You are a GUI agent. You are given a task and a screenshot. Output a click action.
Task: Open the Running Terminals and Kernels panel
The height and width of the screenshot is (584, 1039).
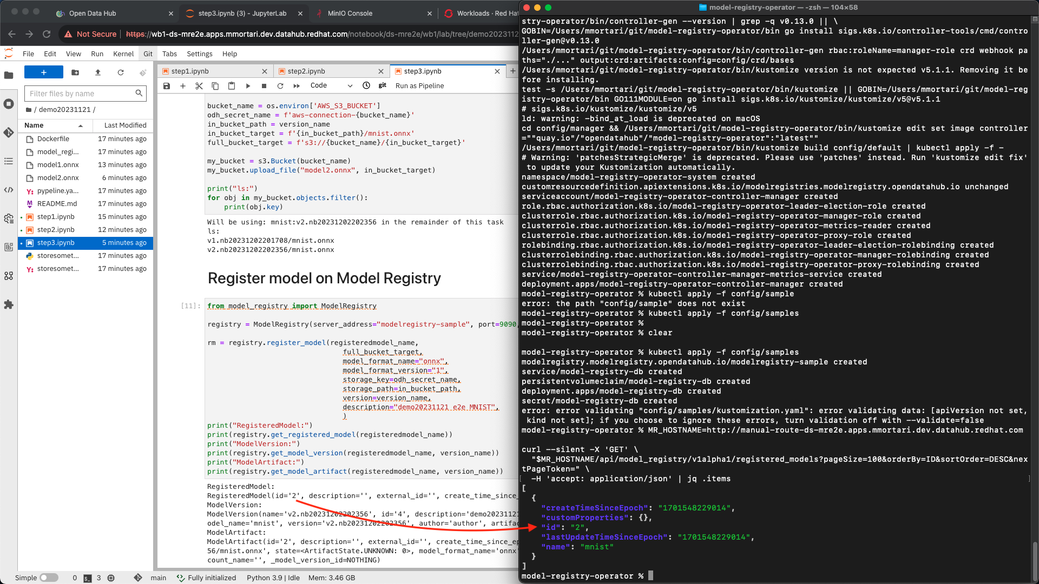click(x=9, y=104)
